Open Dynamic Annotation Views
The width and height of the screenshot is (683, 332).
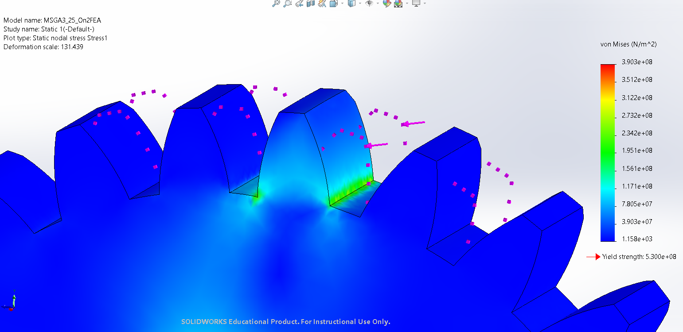point(322,3)
